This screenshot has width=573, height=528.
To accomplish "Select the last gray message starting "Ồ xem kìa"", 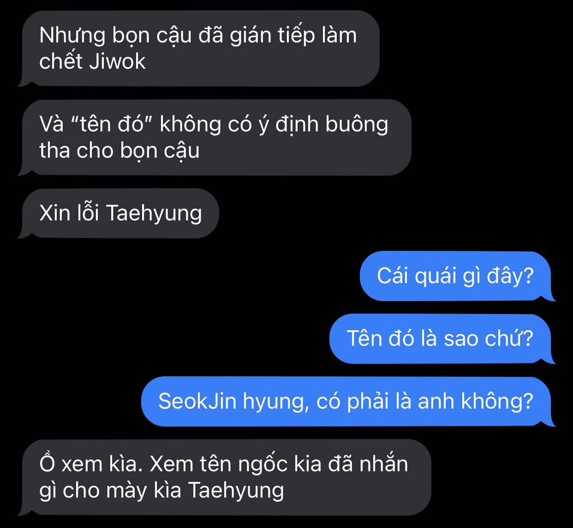I will click(x=225, y=477).
